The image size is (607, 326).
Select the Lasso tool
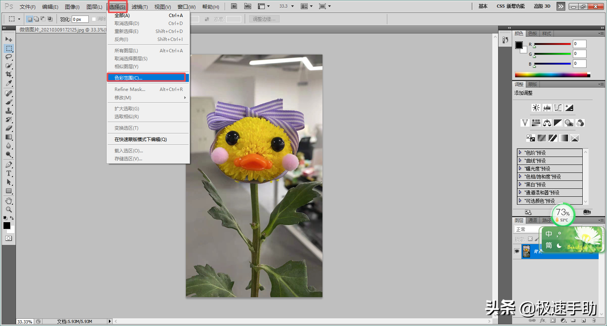[9, 57]
